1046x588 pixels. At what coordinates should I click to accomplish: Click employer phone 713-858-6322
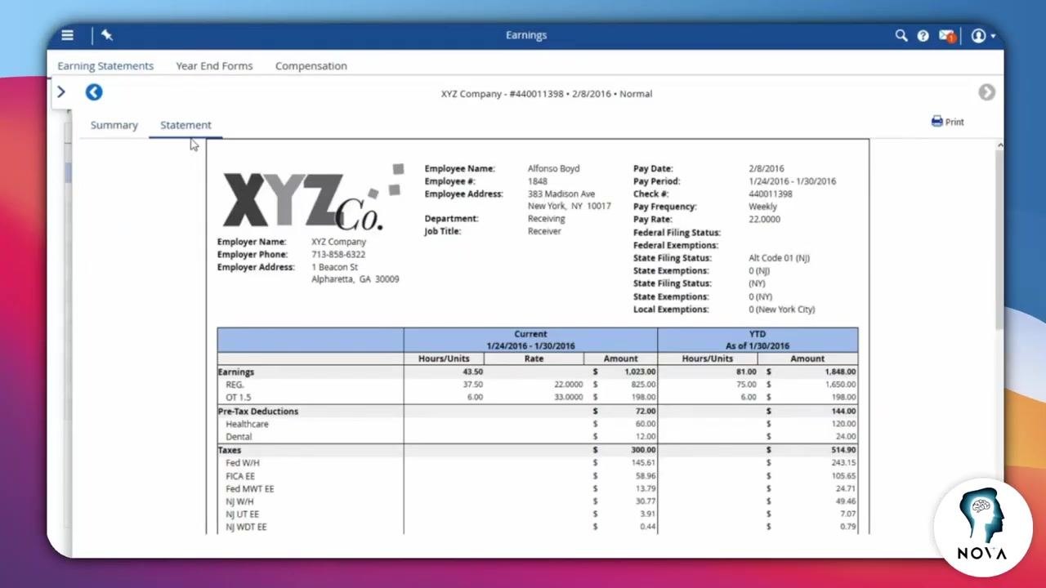point(337,254)
